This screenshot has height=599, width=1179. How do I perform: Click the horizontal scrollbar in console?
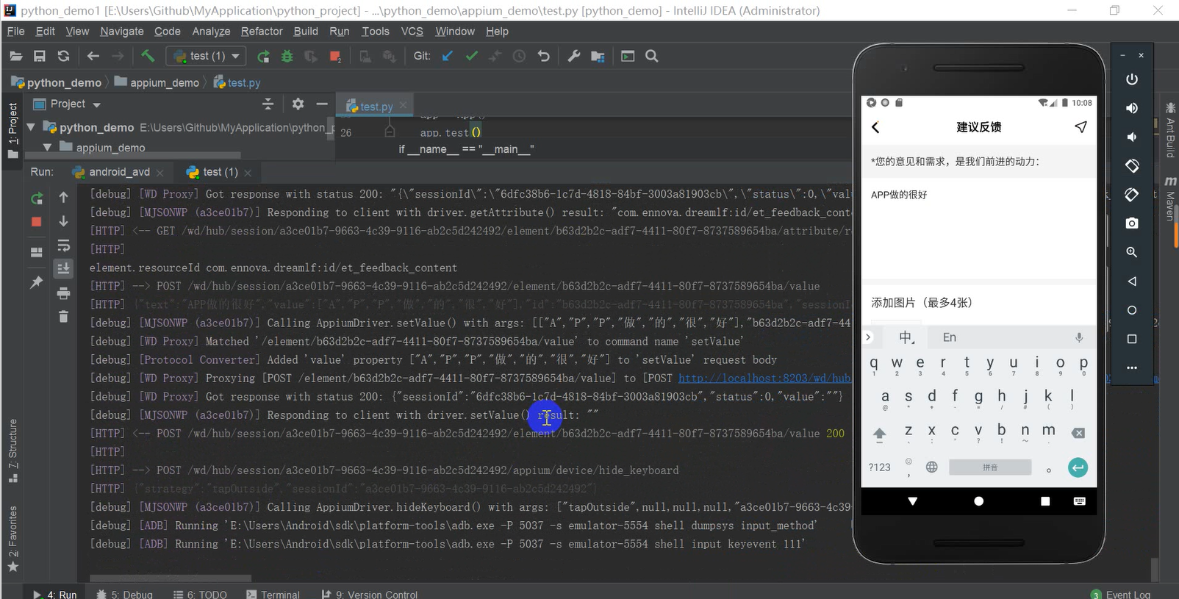point(171,578)
